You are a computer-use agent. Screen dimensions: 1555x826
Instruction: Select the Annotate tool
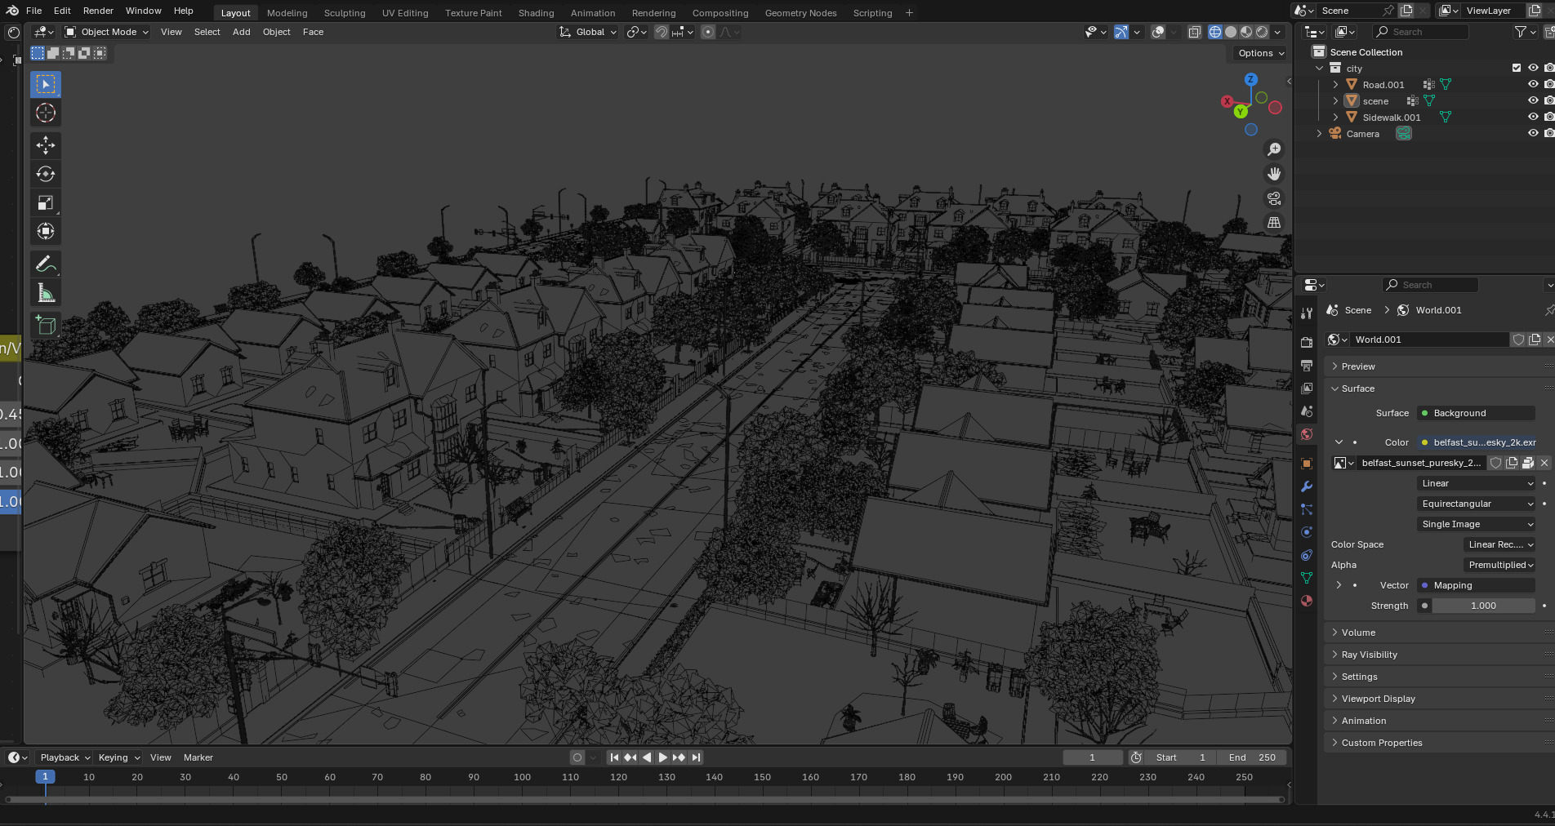[x=46, y=264]
